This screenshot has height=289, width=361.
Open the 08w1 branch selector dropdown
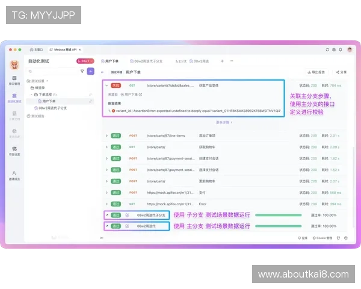point(85,61)
